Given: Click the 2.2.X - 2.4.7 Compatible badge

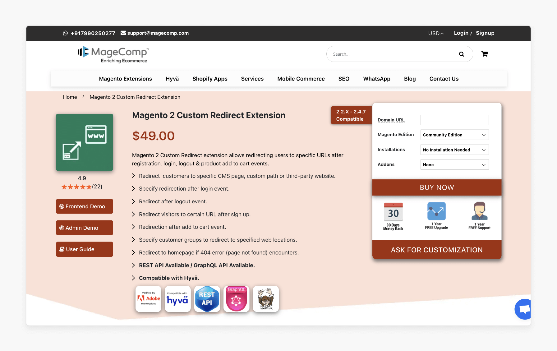Looking at the screenshot, I should (352, 115).
